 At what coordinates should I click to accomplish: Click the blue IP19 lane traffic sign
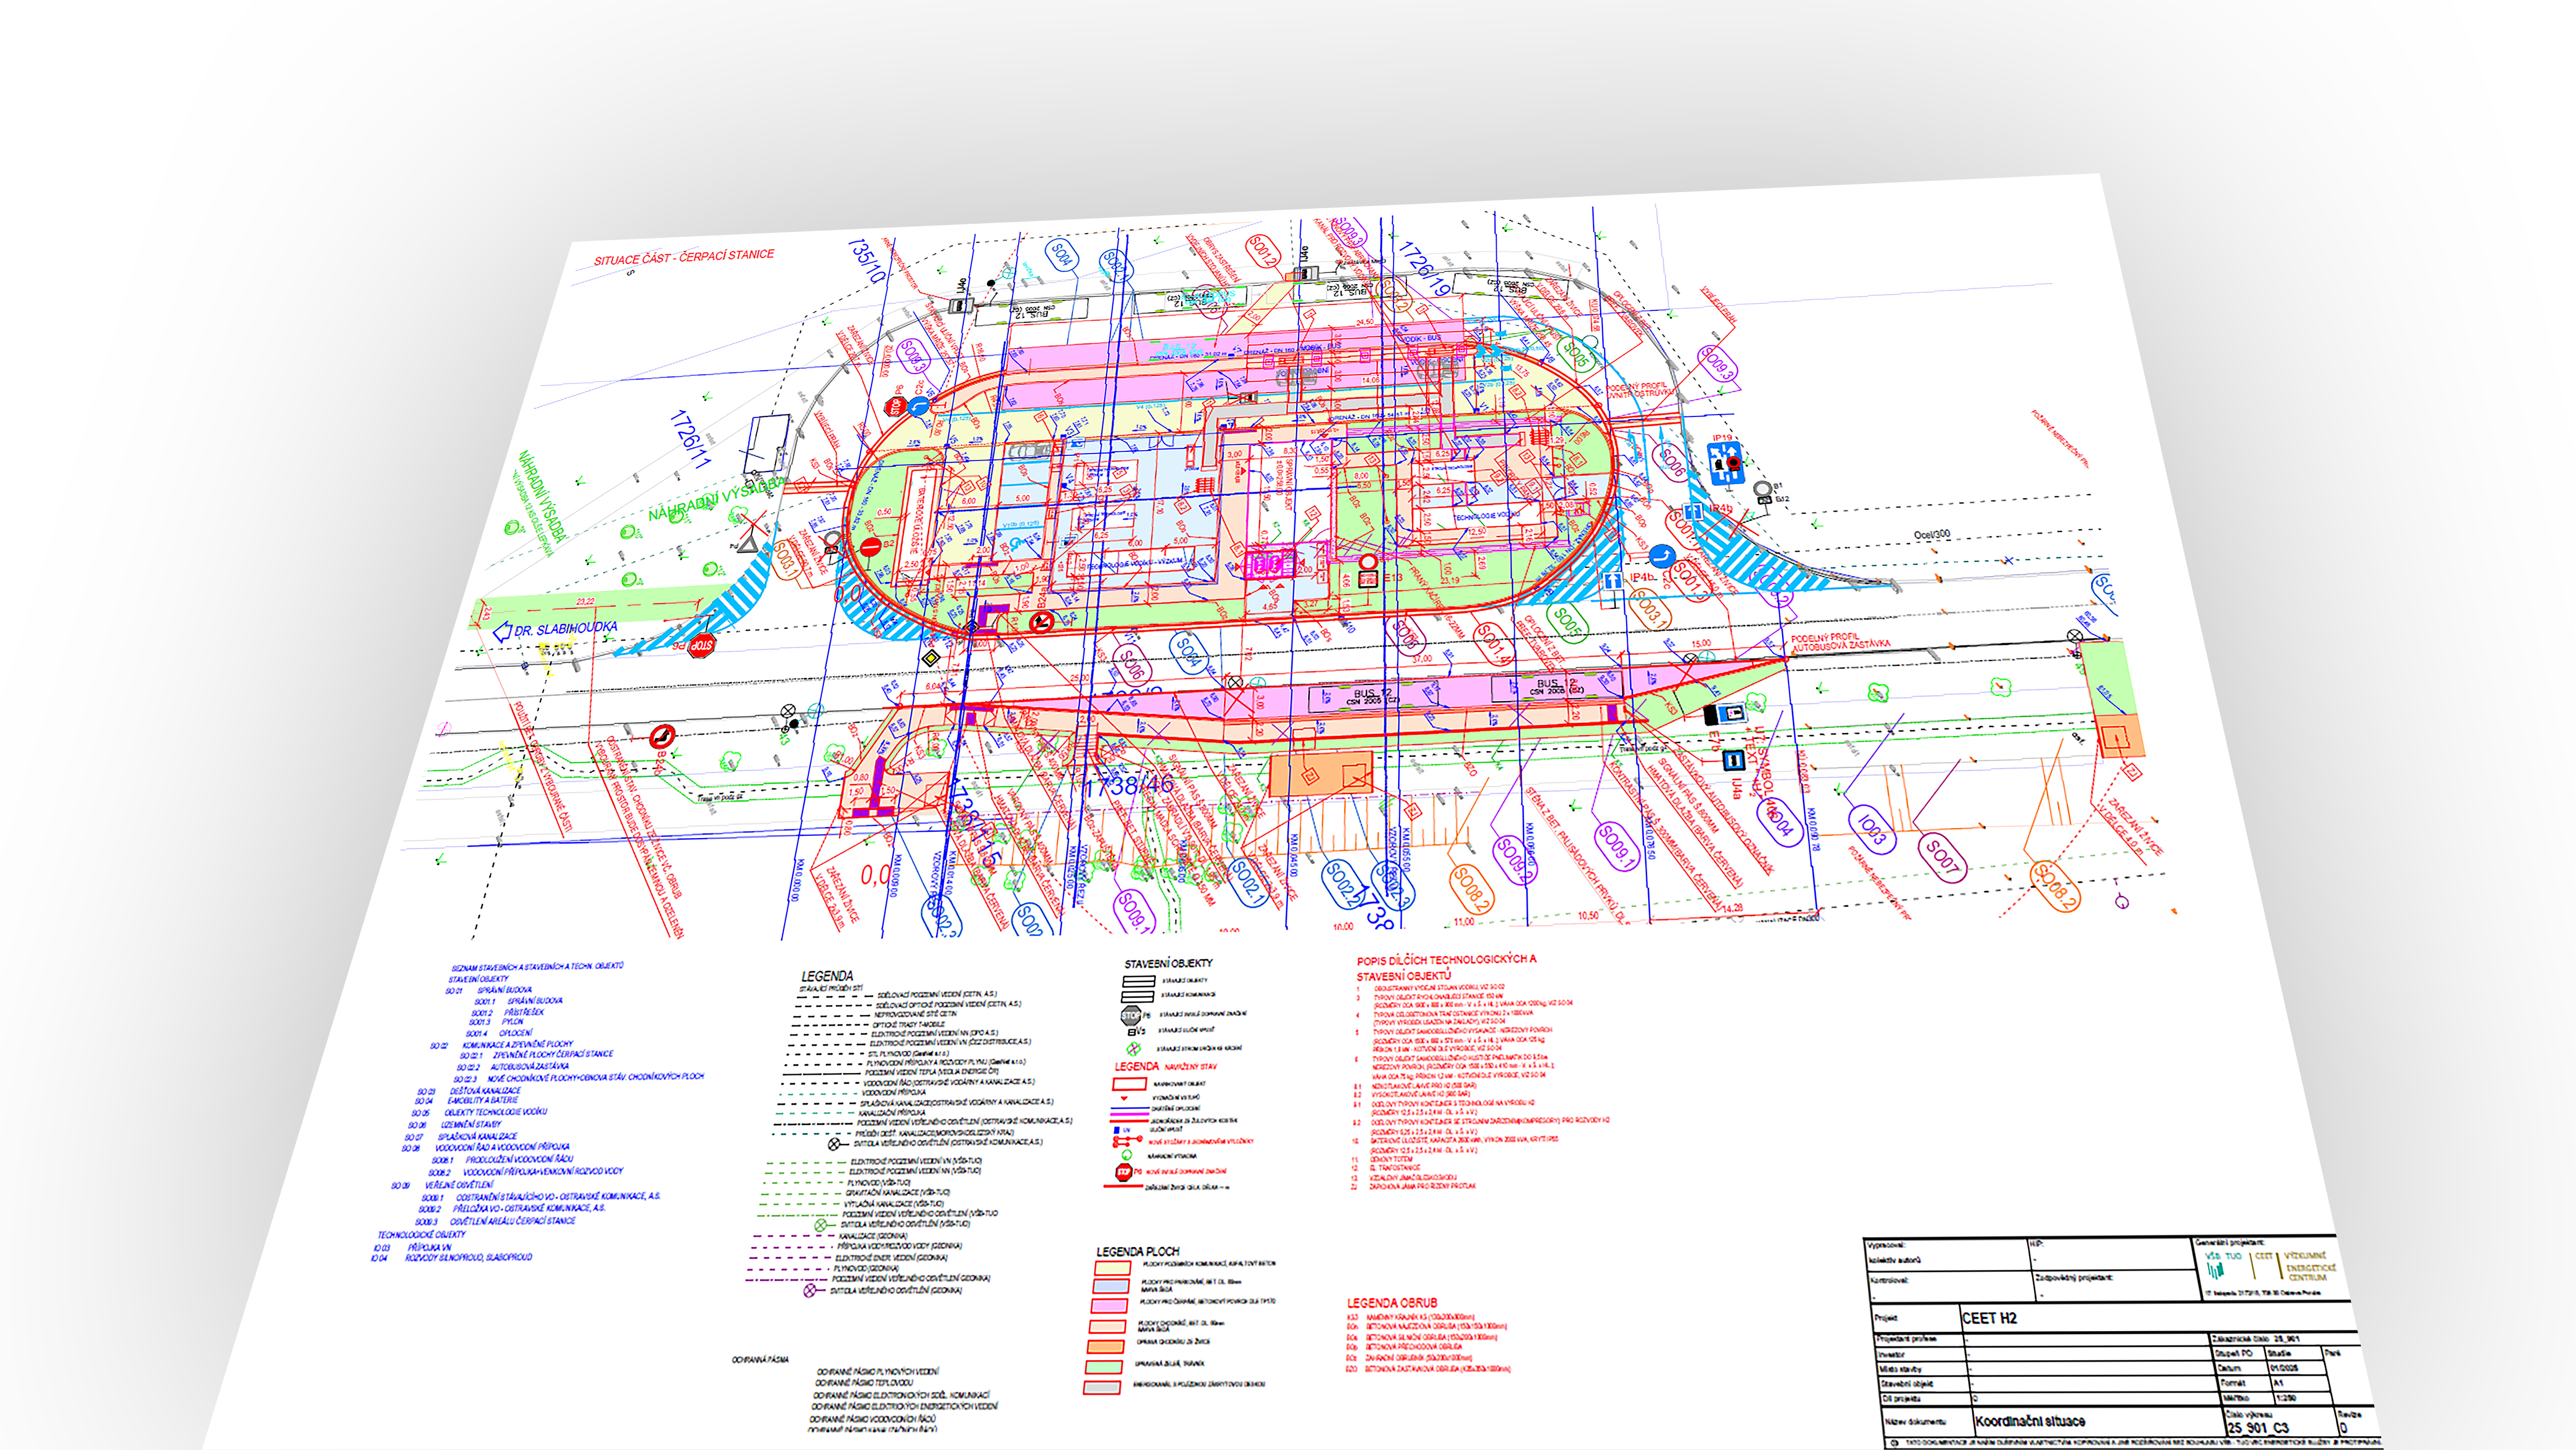[1726, 464]
